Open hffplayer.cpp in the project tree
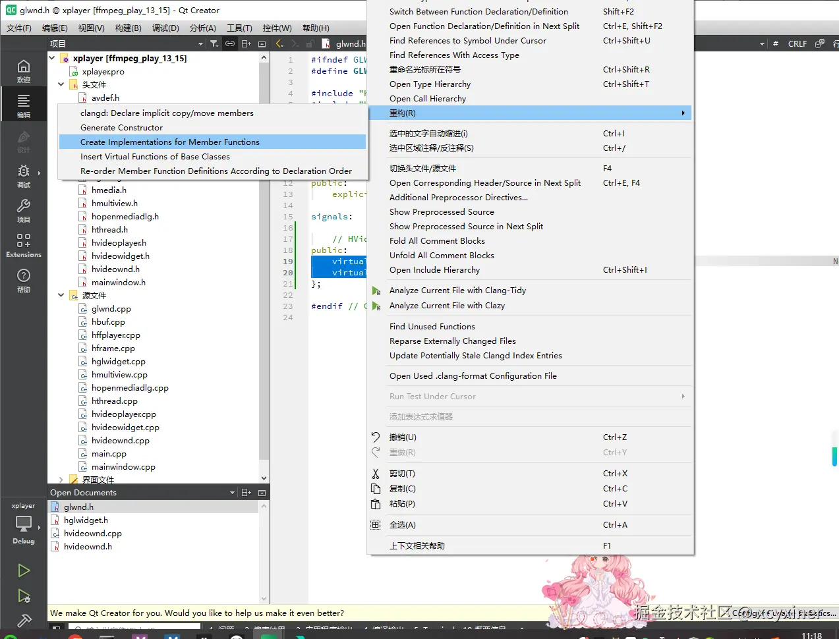839x639 pixels. point(115,335)
